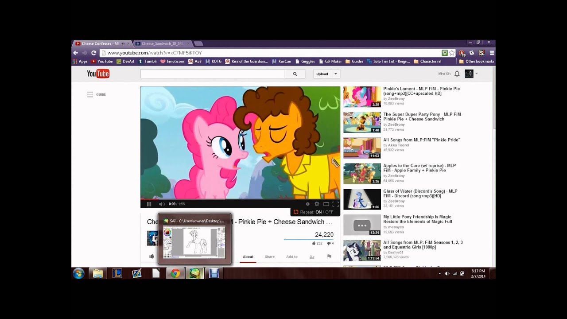Image resolution: width=567 pixels, height=319 pixels.
Task: Open Pinkie's Lament video thumbnail
Action: [x=362, y=97]
